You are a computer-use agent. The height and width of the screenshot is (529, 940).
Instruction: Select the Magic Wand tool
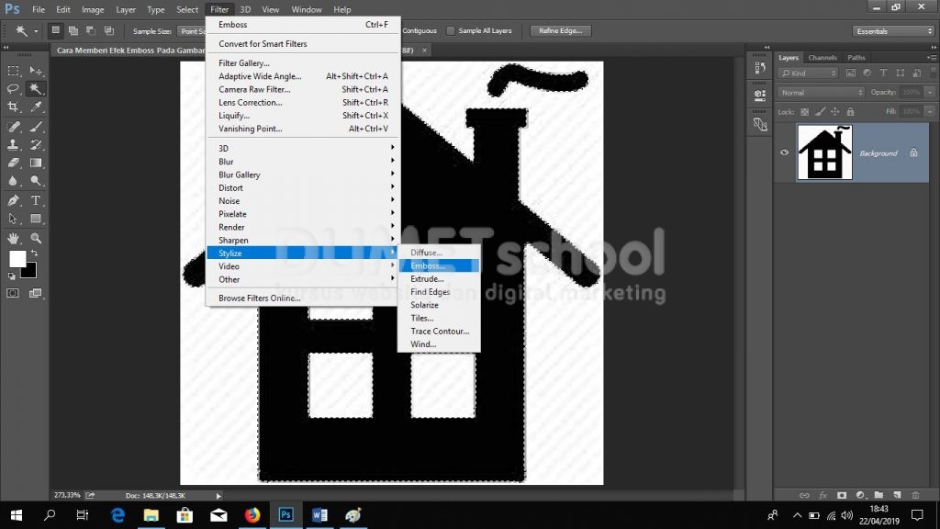(36, 89)
